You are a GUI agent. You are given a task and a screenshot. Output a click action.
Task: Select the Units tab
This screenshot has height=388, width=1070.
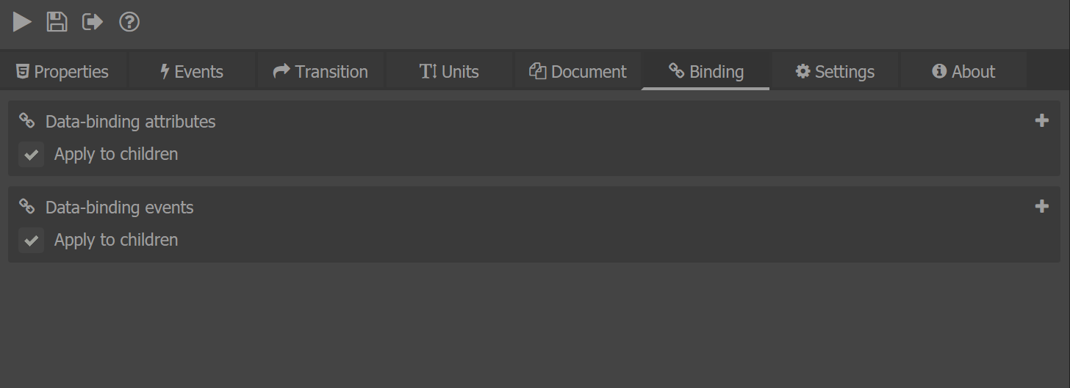(x=449, y=71)
